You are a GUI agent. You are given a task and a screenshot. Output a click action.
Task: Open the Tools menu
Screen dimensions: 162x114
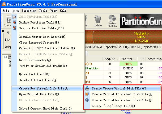pos(43,11)
